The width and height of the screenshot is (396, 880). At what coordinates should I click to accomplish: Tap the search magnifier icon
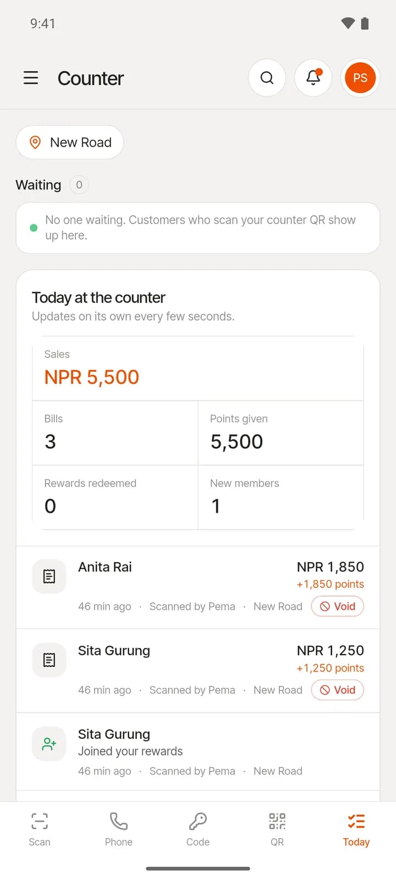tap(267, 78)
